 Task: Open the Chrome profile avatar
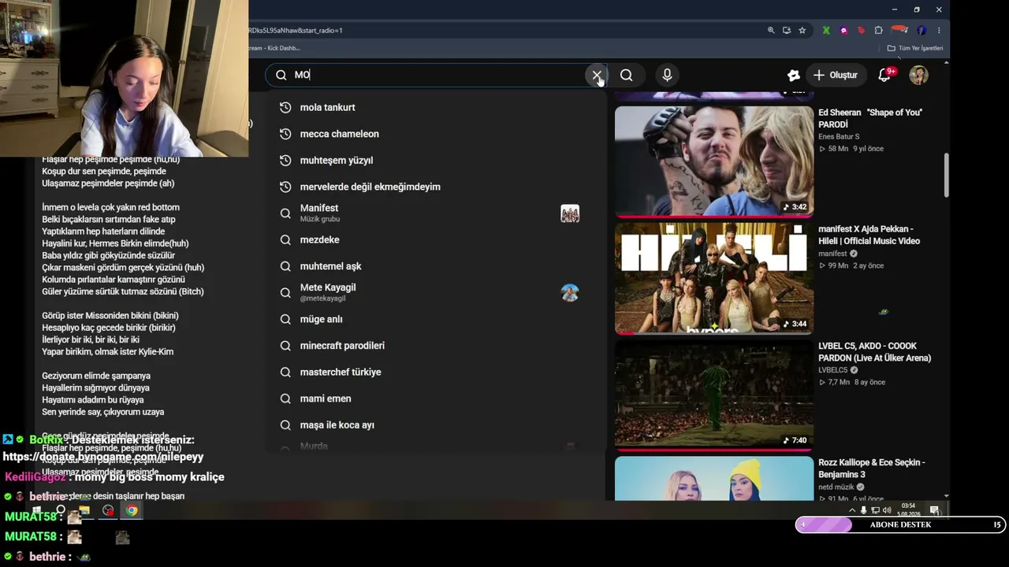pos(923,30)
